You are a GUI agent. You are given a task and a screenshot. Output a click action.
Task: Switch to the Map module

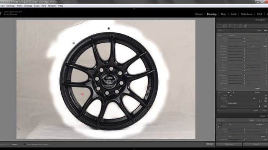pos(223,14)
